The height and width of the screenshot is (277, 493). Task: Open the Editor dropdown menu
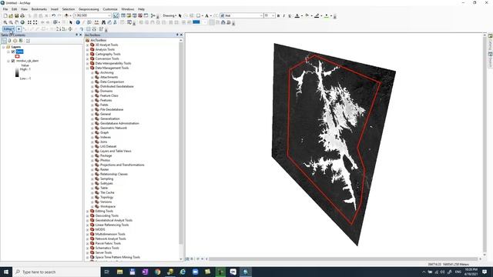[8, 29]
